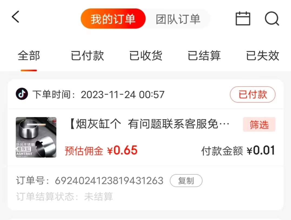Click the 已付款 status badge

(x=253, y=94)
